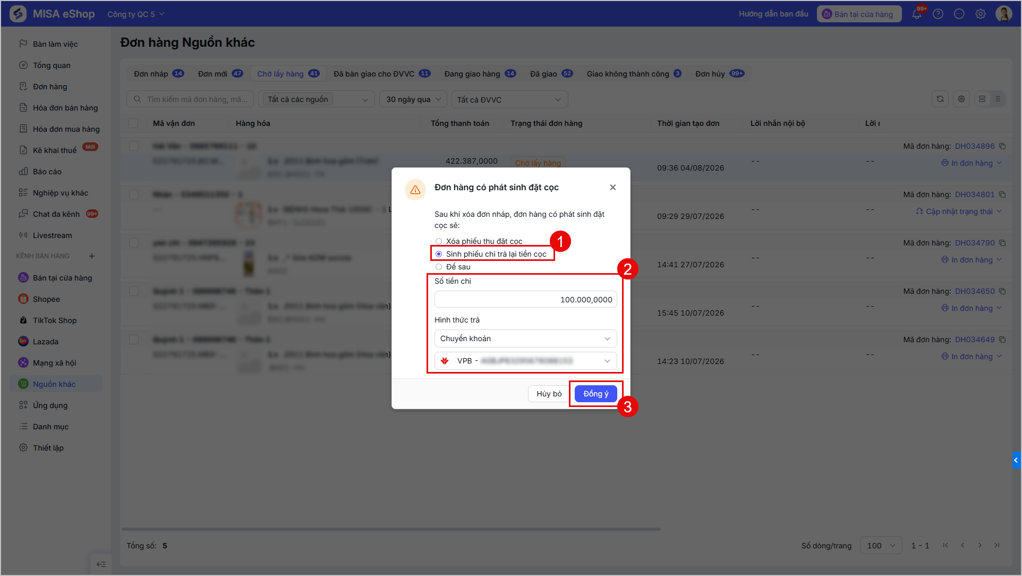Select the 'Để sau' radio option
The width and height of the screenshot is (1022, 576).
tap(439, 267)
